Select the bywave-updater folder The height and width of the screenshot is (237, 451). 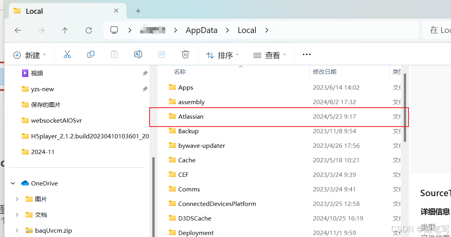(201, 146)
